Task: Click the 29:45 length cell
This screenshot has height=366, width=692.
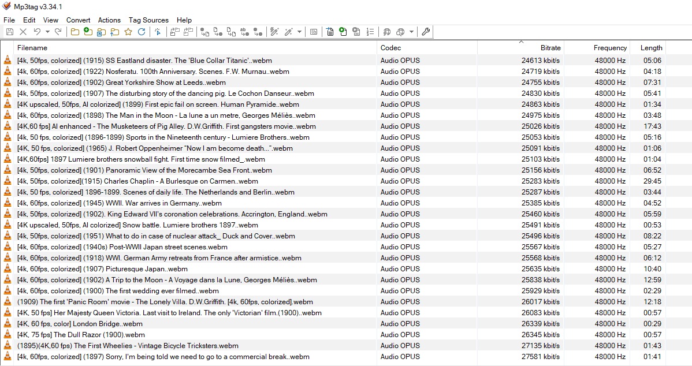Action: click(x=652, y=181)
